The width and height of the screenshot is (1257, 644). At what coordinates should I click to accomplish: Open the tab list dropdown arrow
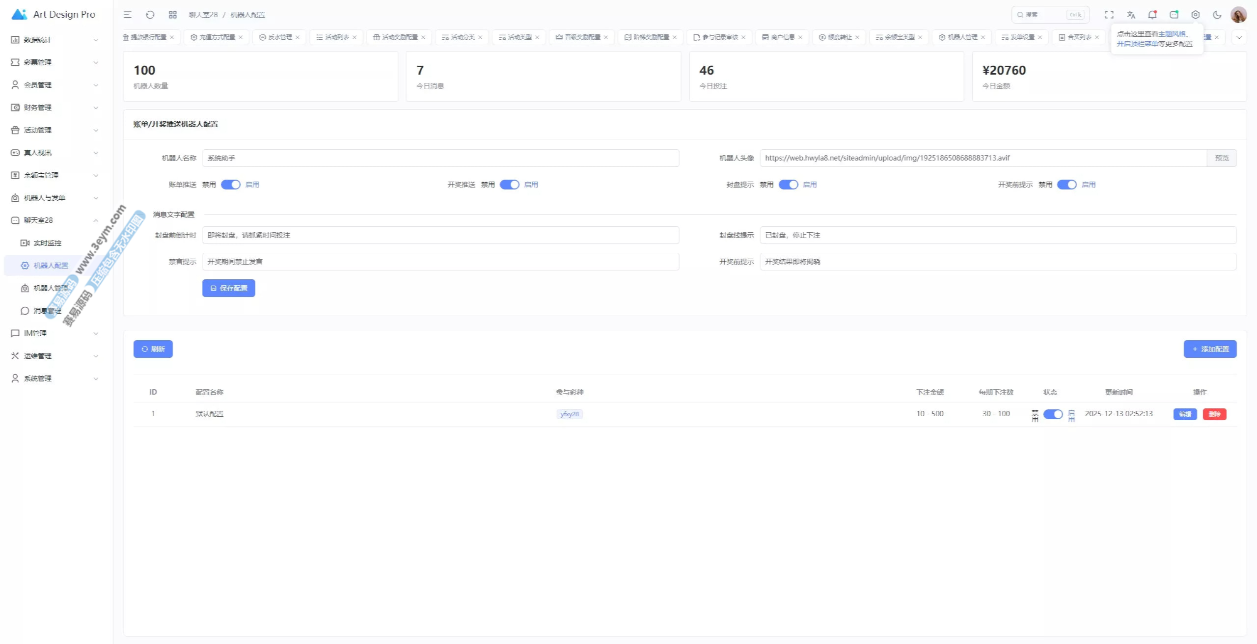pos(1239,37)
